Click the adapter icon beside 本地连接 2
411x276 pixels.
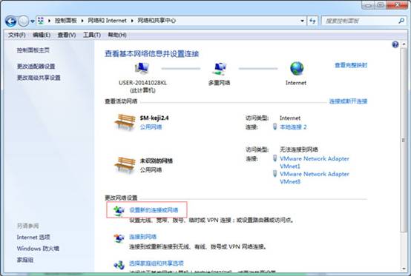point(274,127)
